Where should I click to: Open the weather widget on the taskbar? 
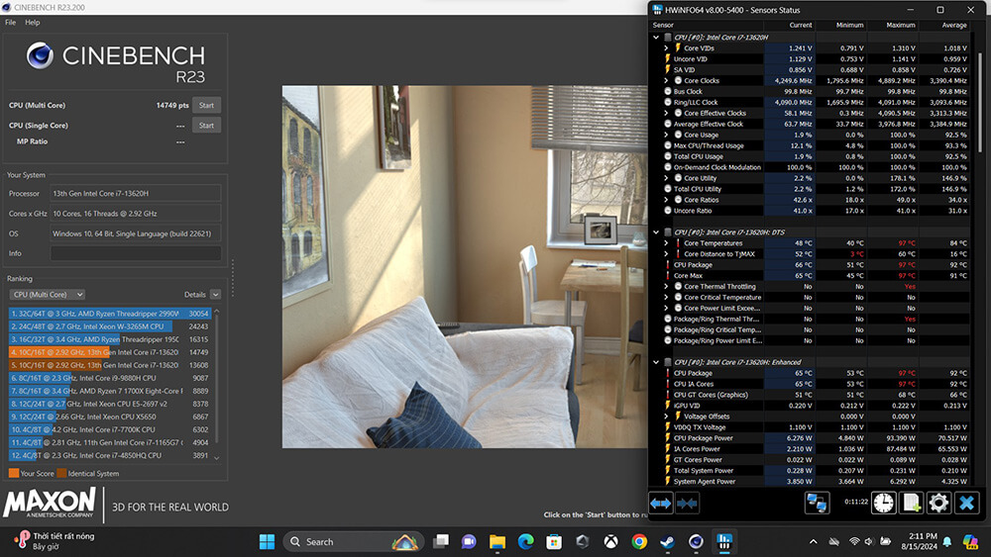tap(55, 541)
